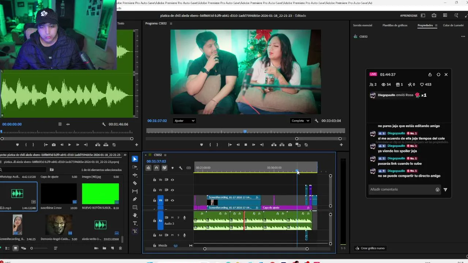Select the Selection tool arrow
This screenshot has height=263, width=468.
click(135, 159)
